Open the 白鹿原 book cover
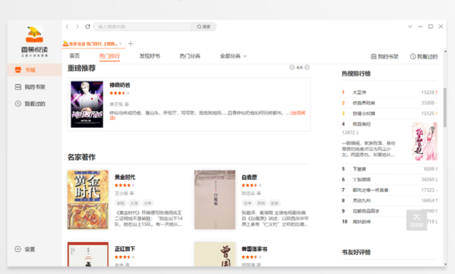 (215, 199)
